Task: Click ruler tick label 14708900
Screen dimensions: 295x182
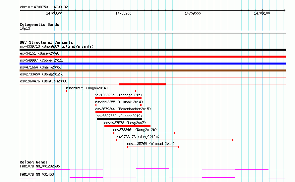Action: pyautogui.click(x=123, y=13)
